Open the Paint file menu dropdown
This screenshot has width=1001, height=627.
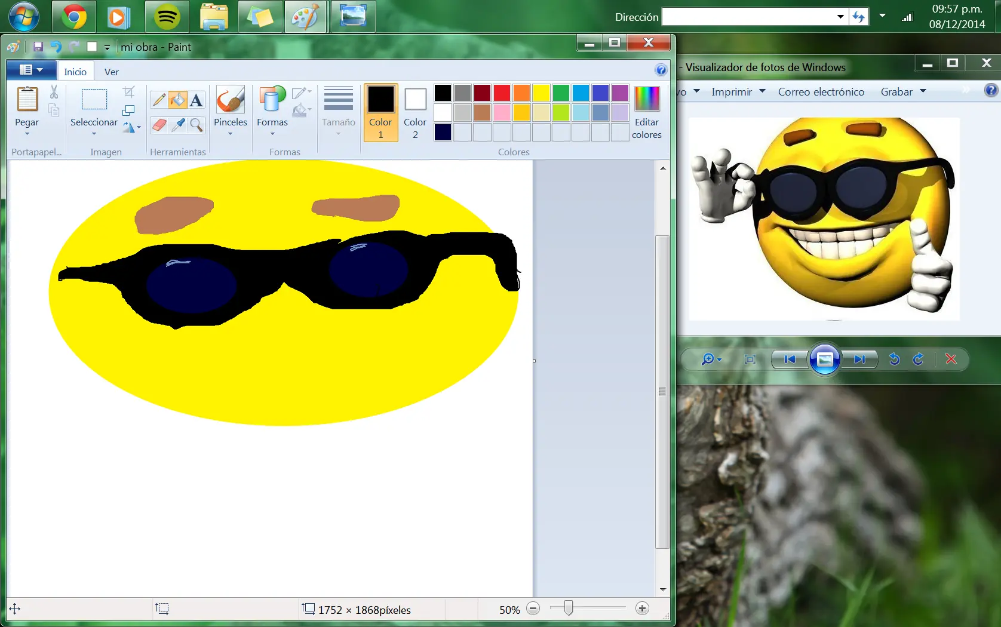coord(31,70)
